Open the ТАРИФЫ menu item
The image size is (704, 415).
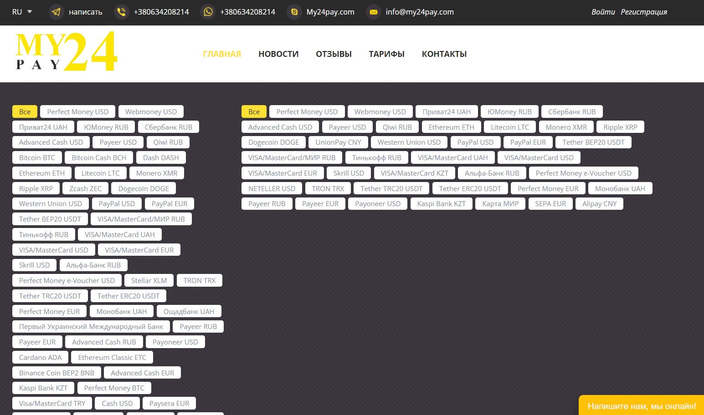click(386, 54)
